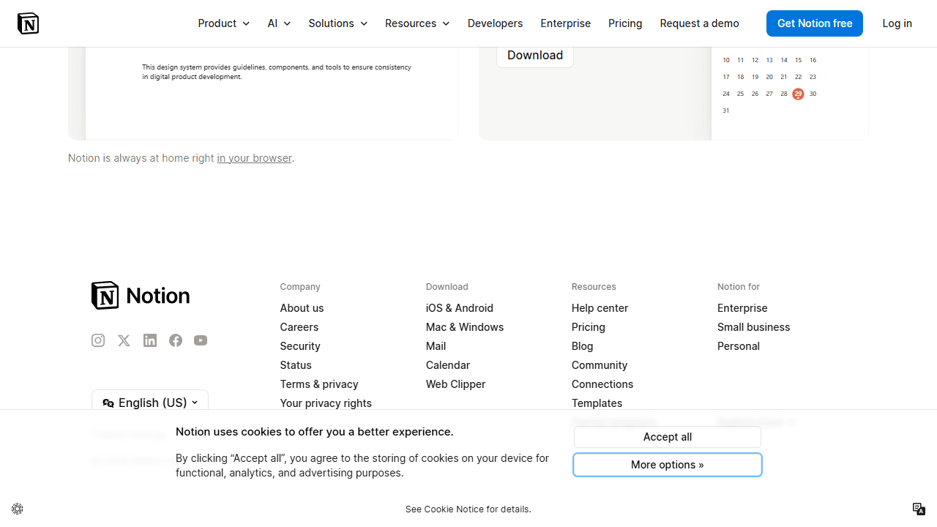This screenshot has height=527, width=937.
Task: Open Notion's LinkedIn page
Action: point(150,340)
